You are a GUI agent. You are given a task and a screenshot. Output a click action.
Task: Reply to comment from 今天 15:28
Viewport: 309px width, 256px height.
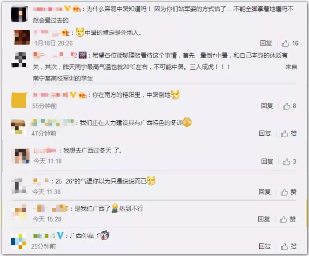(264, 219)
